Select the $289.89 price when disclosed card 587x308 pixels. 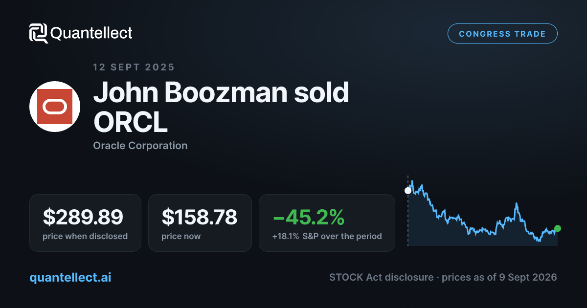tap(85, 223)
